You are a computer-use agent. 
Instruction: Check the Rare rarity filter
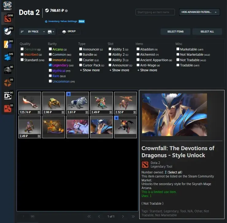tap(50, 76)
